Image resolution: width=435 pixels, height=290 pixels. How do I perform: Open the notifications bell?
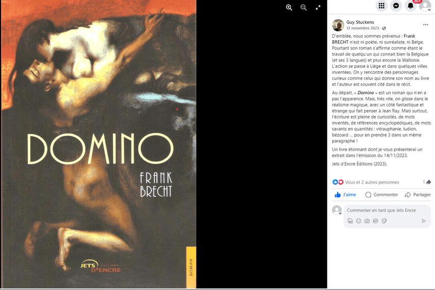coord(411,6)
